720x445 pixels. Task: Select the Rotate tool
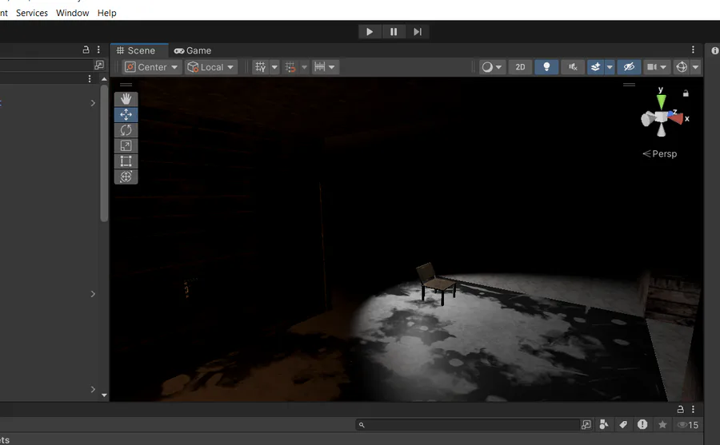click(126, 130)
